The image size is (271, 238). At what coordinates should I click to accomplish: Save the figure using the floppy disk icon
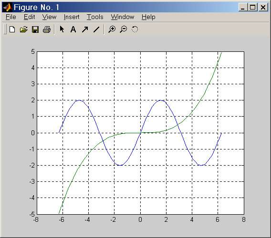(35, 30)
